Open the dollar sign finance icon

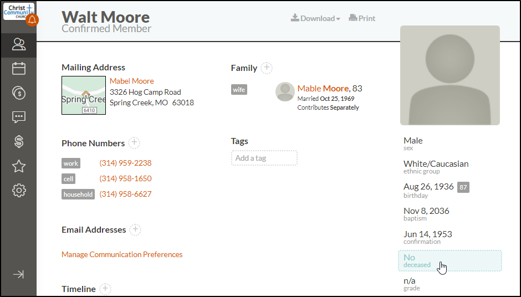click(x=18, y=142)
